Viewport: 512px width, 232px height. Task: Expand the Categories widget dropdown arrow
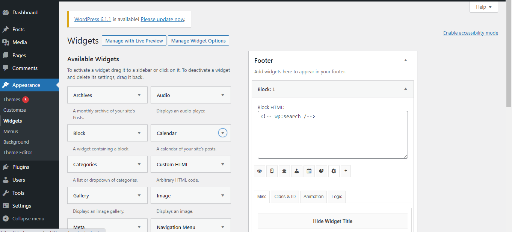pyautogui.click(x=139, y=164)
